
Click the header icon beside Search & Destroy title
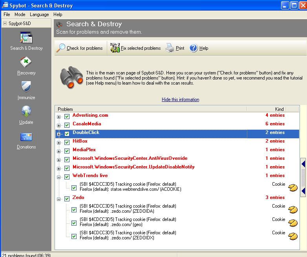59,25
